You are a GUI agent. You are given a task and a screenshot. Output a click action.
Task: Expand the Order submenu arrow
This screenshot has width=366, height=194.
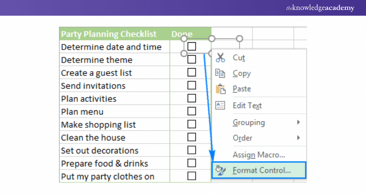pos(298,138)
